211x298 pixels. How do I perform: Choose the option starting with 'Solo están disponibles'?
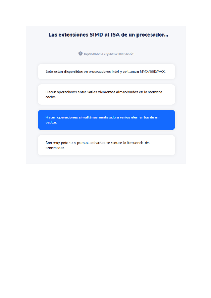point(107,71)
